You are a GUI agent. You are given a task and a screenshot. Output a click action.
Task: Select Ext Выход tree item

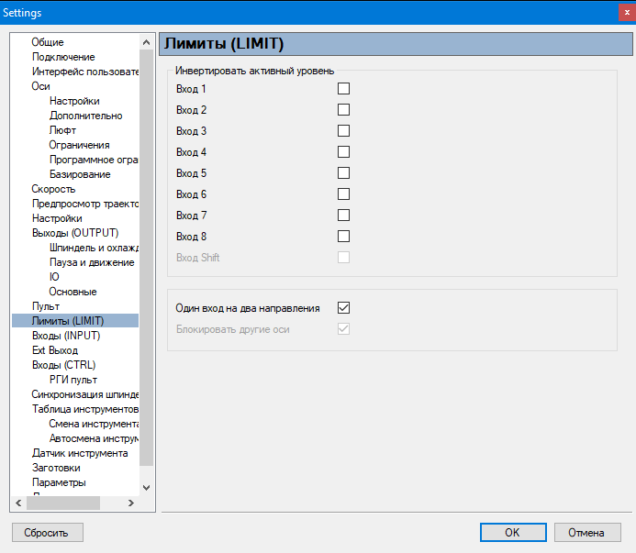pyautogui.click(x=55, y=350)
